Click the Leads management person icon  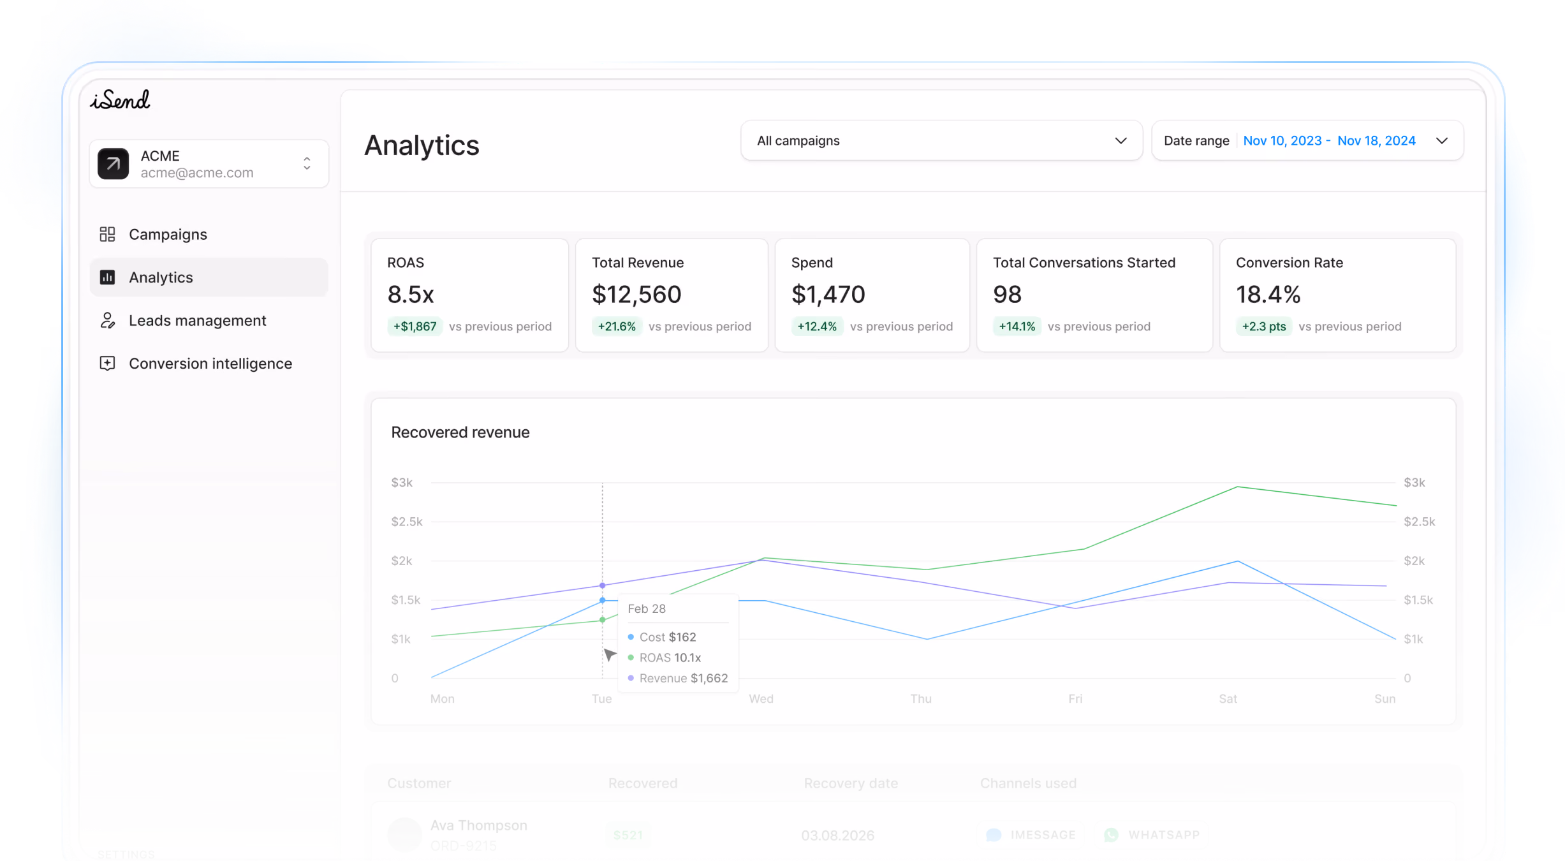coord(107,320)
